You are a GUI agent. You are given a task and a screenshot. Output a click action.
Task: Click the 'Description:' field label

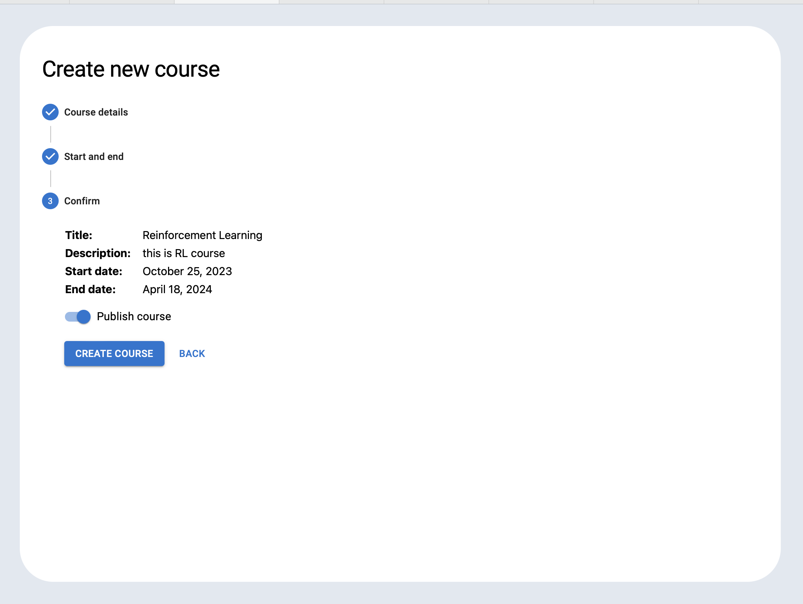pyautogui.click(x=98, y=253)
